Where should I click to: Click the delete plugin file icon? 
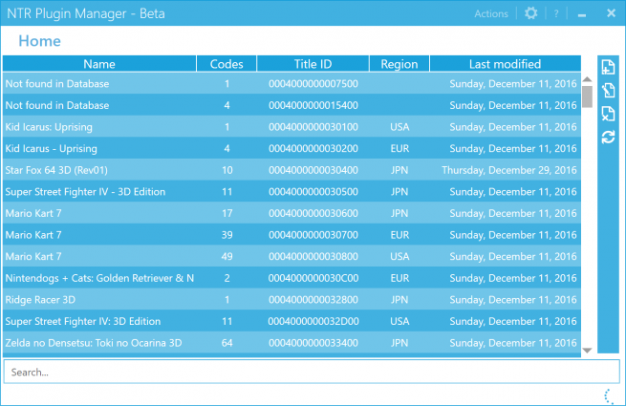point(608,114)
